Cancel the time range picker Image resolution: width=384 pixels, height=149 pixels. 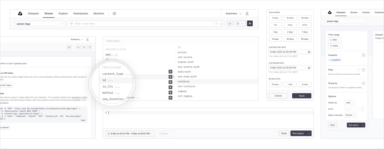click(x=278, y=96)
